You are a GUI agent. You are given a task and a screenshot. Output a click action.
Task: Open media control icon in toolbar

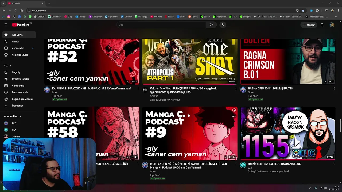(326, 11)
